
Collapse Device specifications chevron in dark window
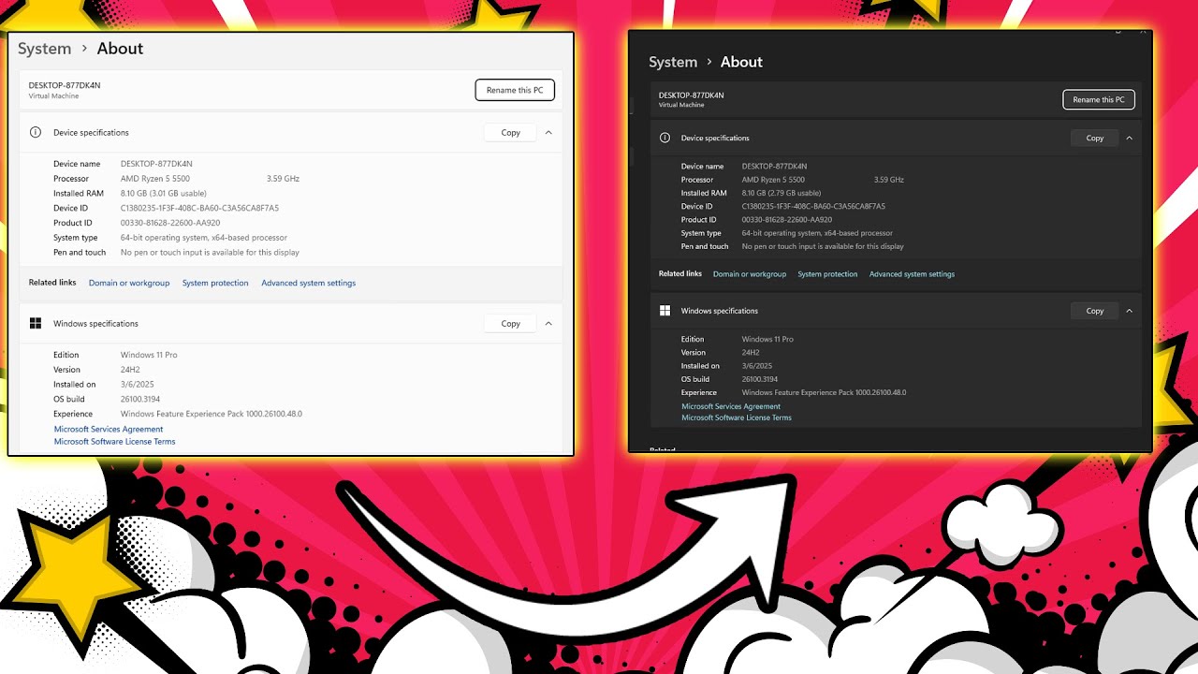coord(1130,138)
